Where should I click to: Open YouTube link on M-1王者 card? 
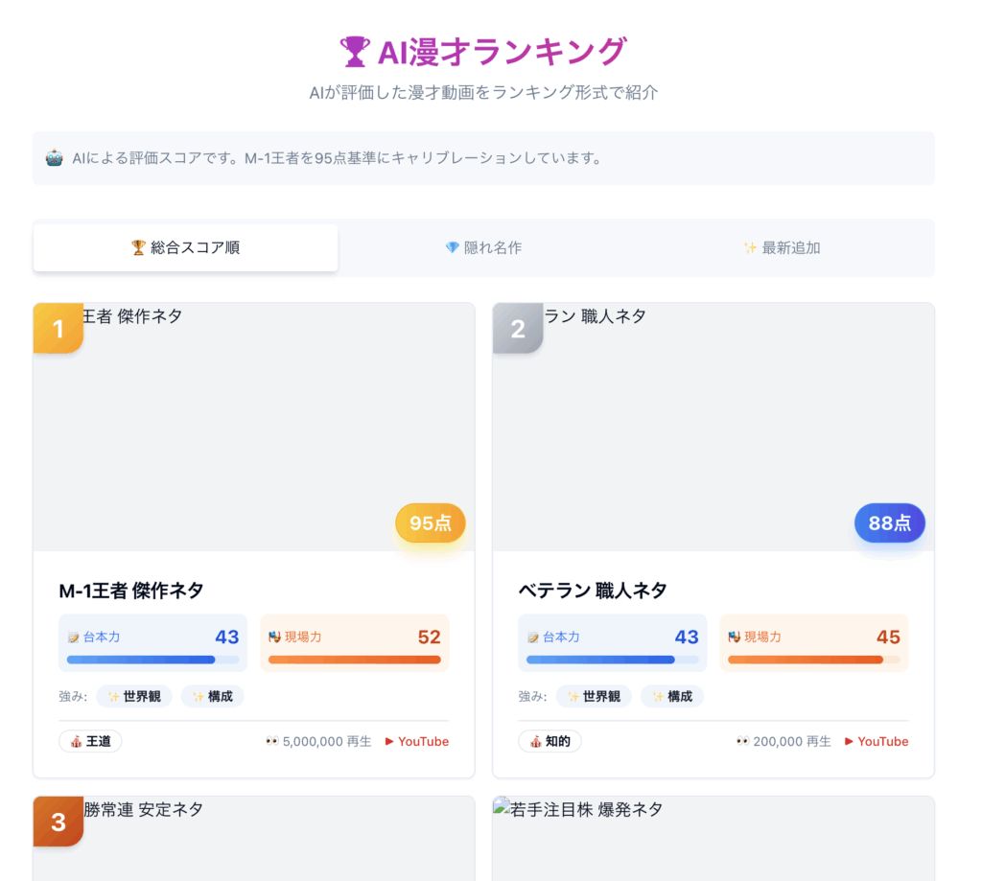tap(417, 741)
